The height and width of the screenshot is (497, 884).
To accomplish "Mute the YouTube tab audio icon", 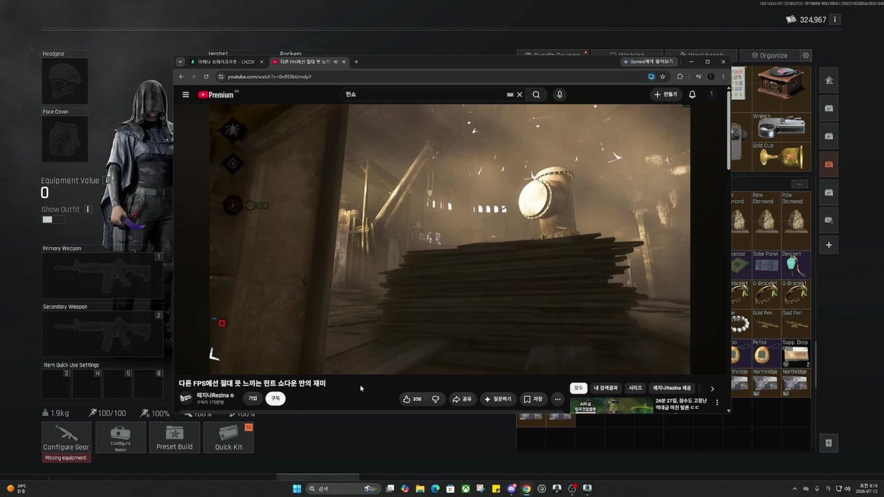I will pos(336,62).
